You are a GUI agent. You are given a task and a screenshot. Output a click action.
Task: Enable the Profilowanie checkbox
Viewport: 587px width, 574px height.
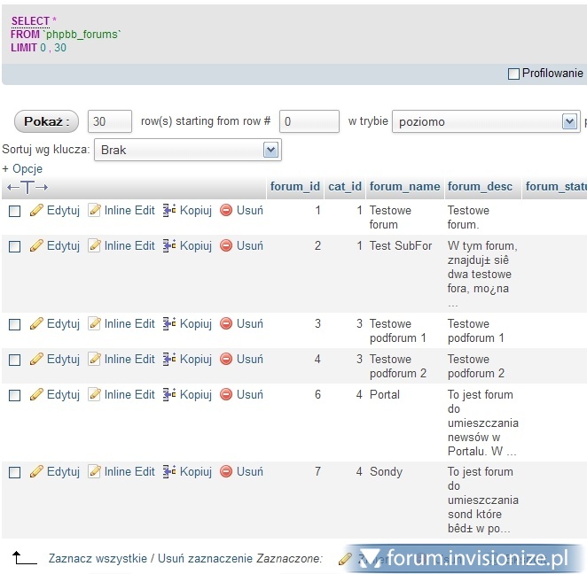pos(513,74)
